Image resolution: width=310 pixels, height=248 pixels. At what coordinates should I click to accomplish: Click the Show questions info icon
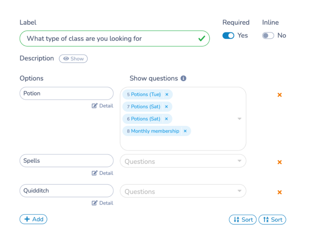(183, 79)
